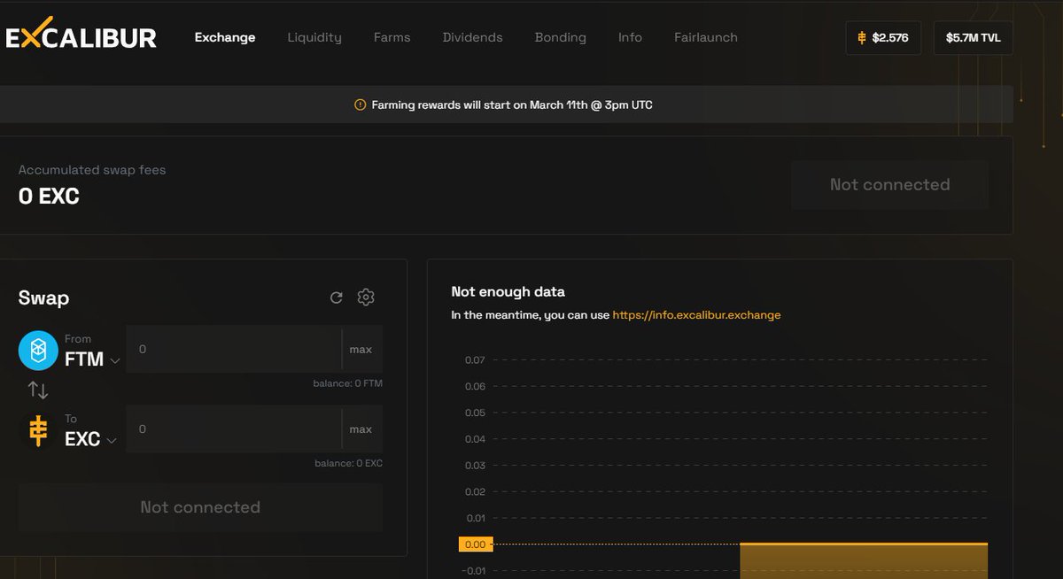Visit the Fairlaunch page
The image size is (1063, 579).
click(x=706, y=37)
